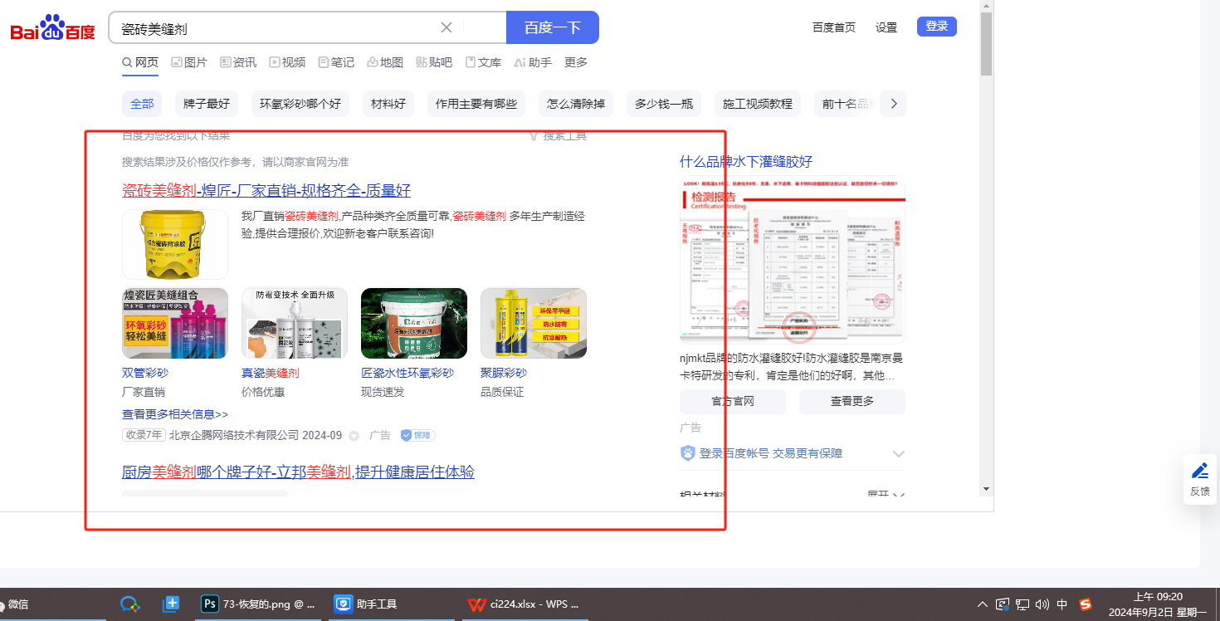Switch to the 图片 search tab
Screen dimensions: 1220x621
click(x=189, y=62)
